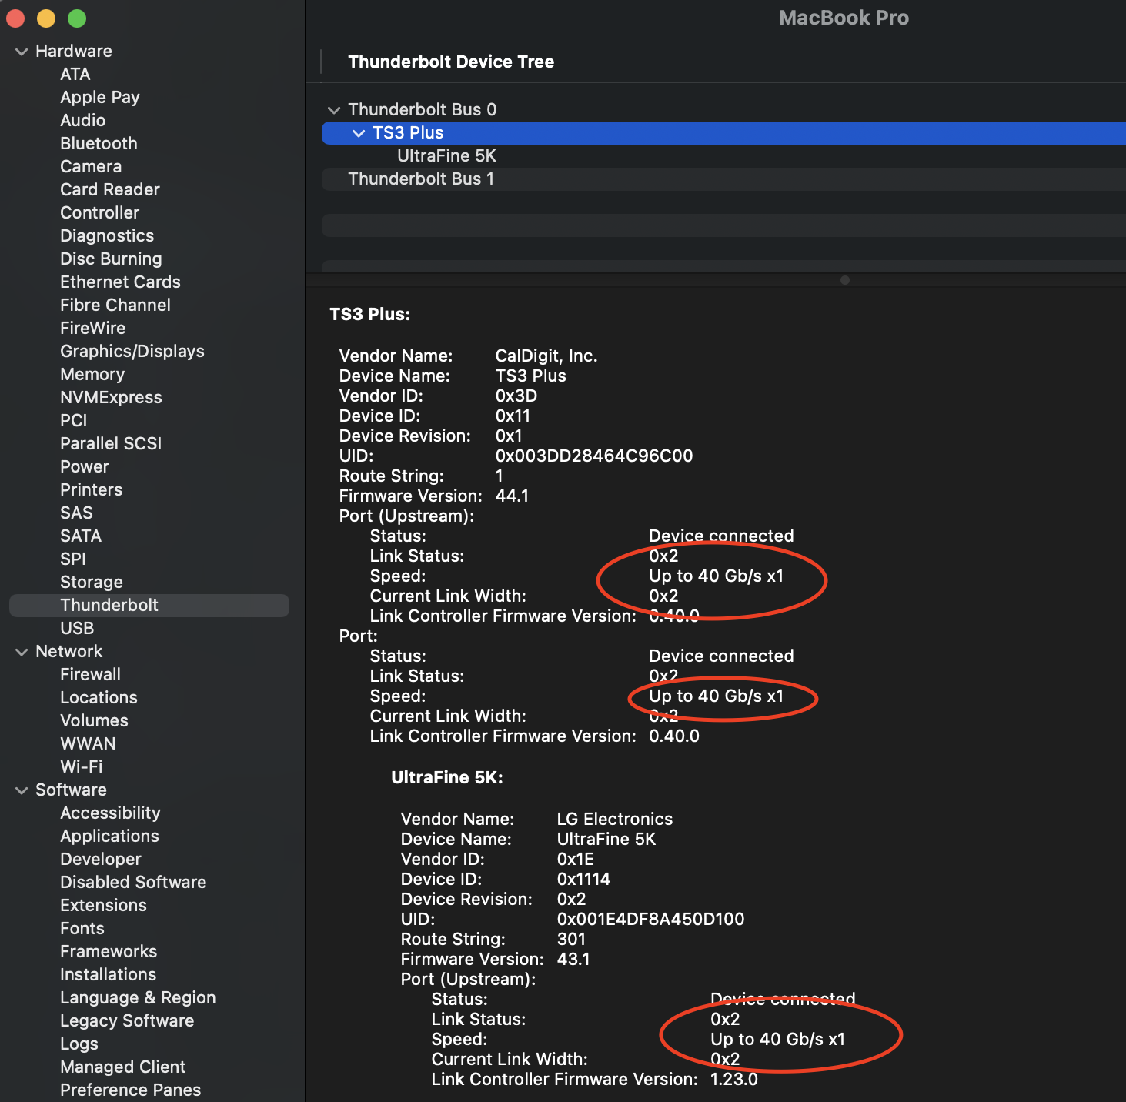
Task: Open Firewall under Network
Action: 91,674
